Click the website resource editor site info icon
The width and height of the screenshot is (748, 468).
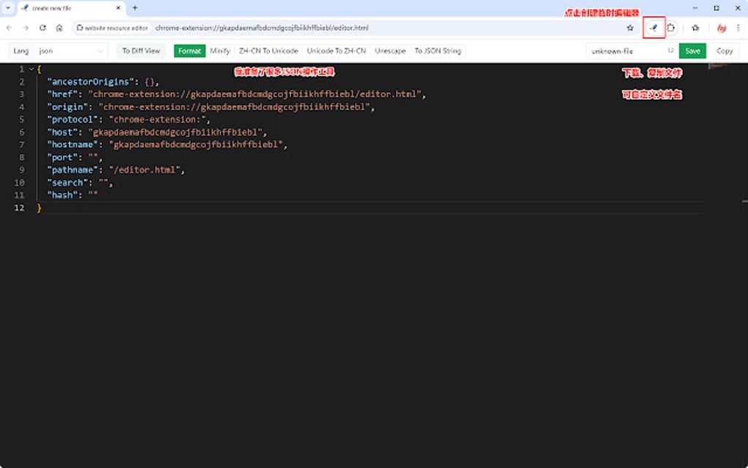click(x=78, y=27)
